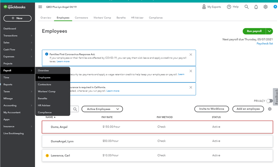Click Learn more in Coronavirus banner
The height and width of the screenshot is (167, 278).
click(x=63, y=61)
